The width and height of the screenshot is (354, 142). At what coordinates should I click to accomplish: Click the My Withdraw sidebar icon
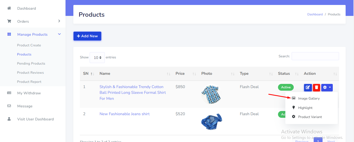click(x=9, y=93)
